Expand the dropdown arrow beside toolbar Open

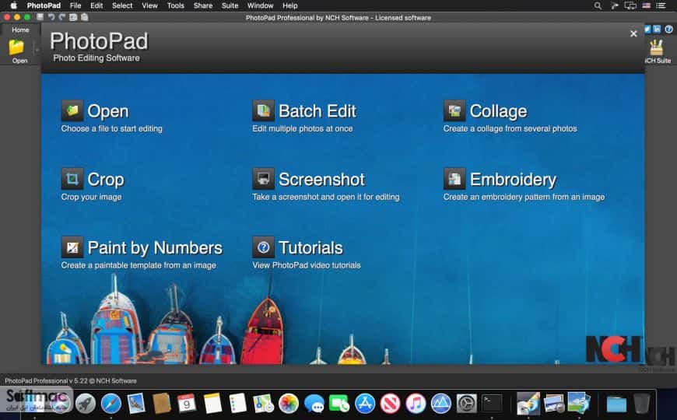click(x=37, y=51)
